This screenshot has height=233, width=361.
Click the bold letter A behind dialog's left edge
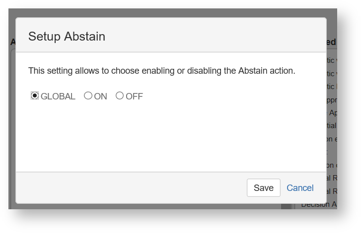pyautogui.click(x=12, y=43)
